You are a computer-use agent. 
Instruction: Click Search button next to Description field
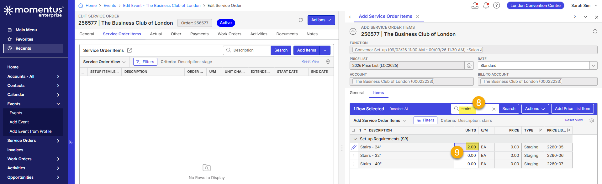pos(281,50)
